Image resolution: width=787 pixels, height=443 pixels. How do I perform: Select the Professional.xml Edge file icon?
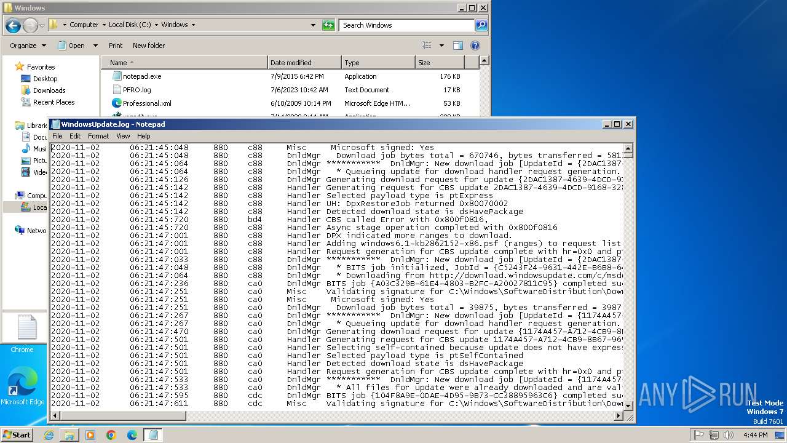pyautogui.click(x=117, y=103)
